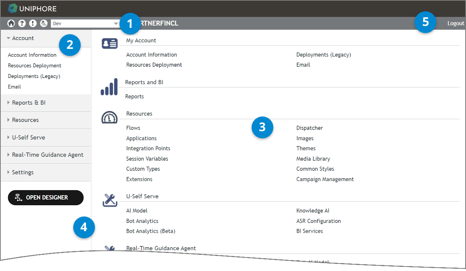This screenshot has width=466, height=271.
Task: Click the My Account section heading
Action: pos(141,41)
